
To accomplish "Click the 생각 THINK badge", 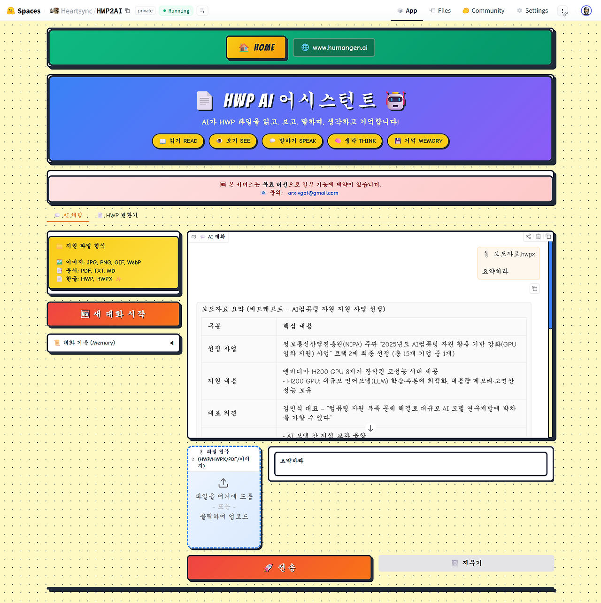I will (x=355, y=141).
